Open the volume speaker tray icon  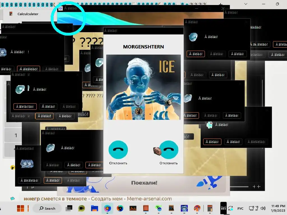(263, 208)
